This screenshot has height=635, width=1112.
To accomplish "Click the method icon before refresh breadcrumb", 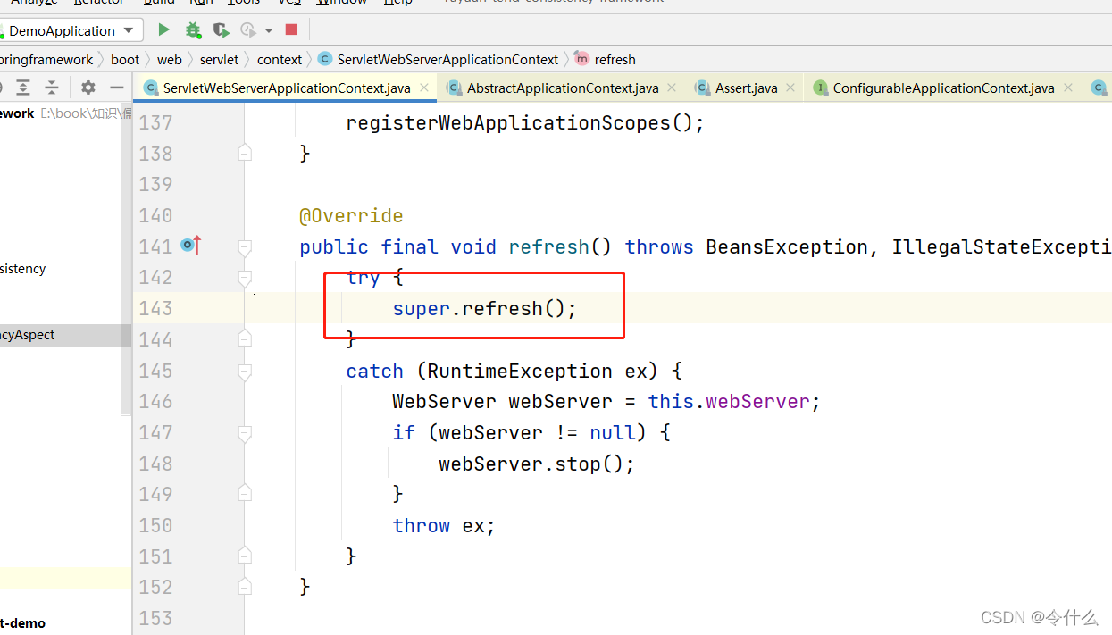I will tap(582, 59).
